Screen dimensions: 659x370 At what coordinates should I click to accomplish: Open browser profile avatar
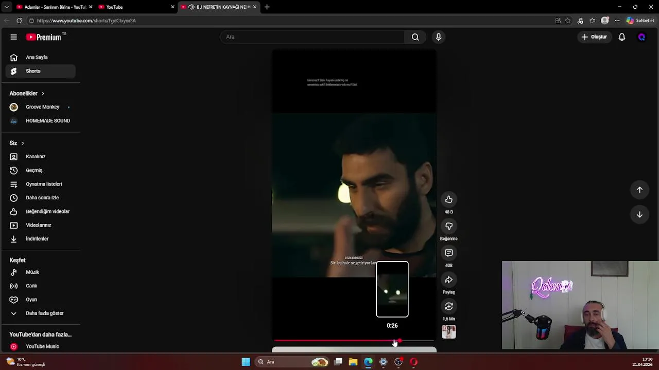tap(605, 21)
